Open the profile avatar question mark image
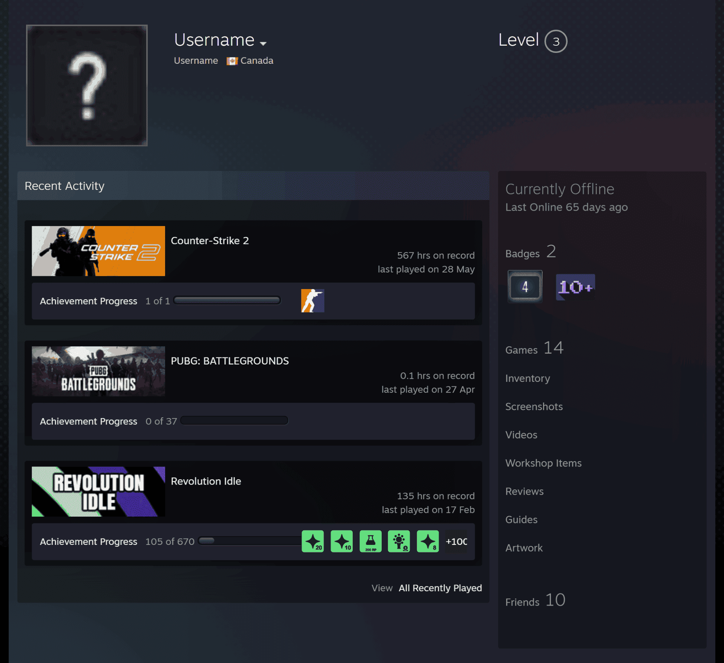 (x=87, y=85)
